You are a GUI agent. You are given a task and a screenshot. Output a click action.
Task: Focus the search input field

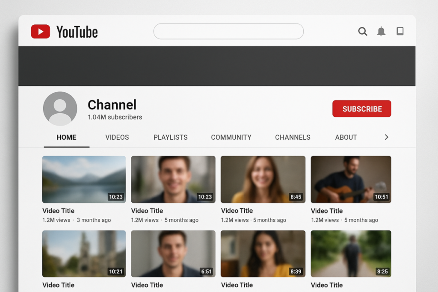228,31
